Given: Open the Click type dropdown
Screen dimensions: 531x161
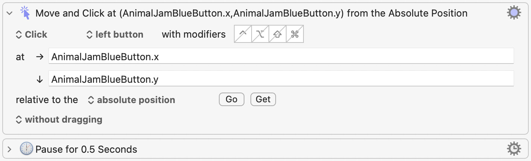Looking at the screenshot, I should tap(32, 35).
